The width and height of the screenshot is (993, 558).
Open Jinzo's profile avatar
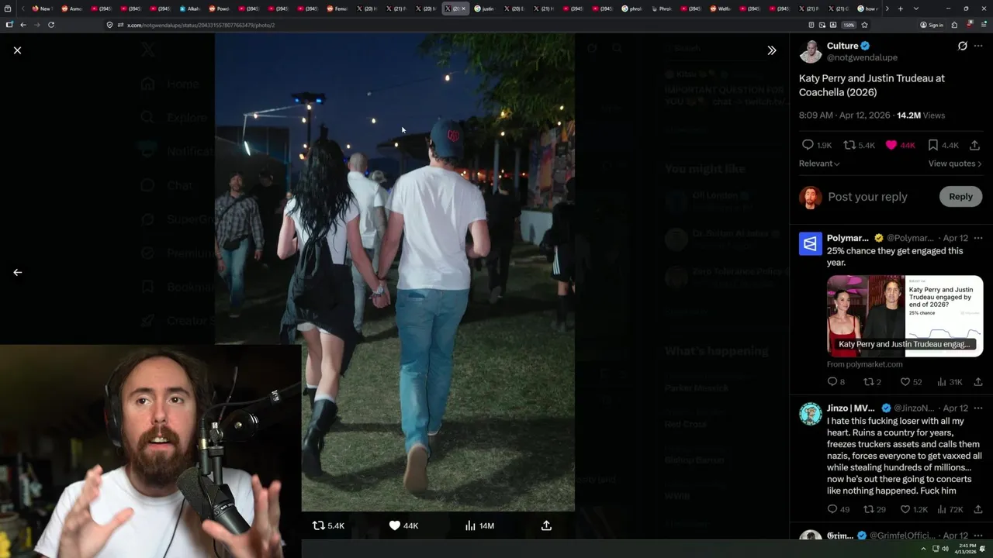(811, 414)
